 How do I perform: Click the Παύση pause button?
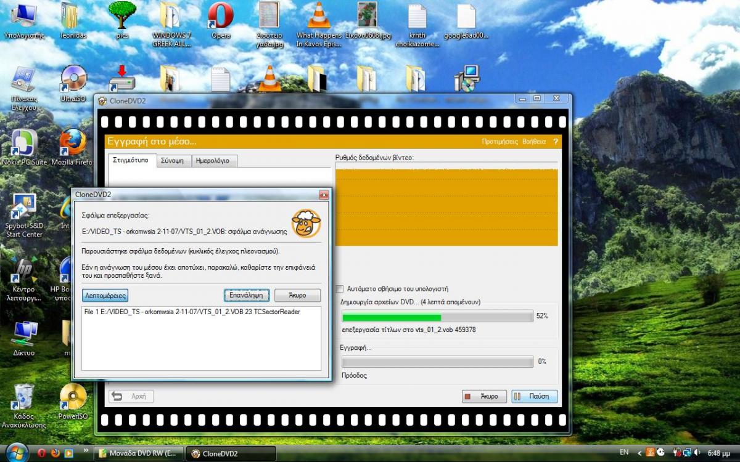(x=535, y=396)
